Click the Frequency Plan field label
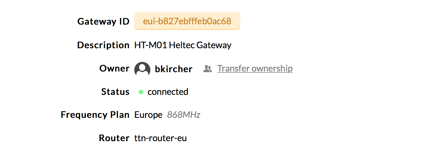This screenshot has height=152, width=424. tap(95, 115)
